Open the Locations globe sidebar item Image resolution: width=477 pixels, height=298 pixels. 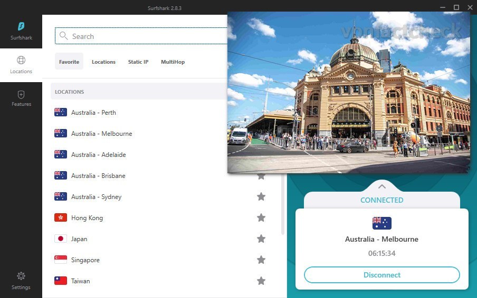(21, 65)
